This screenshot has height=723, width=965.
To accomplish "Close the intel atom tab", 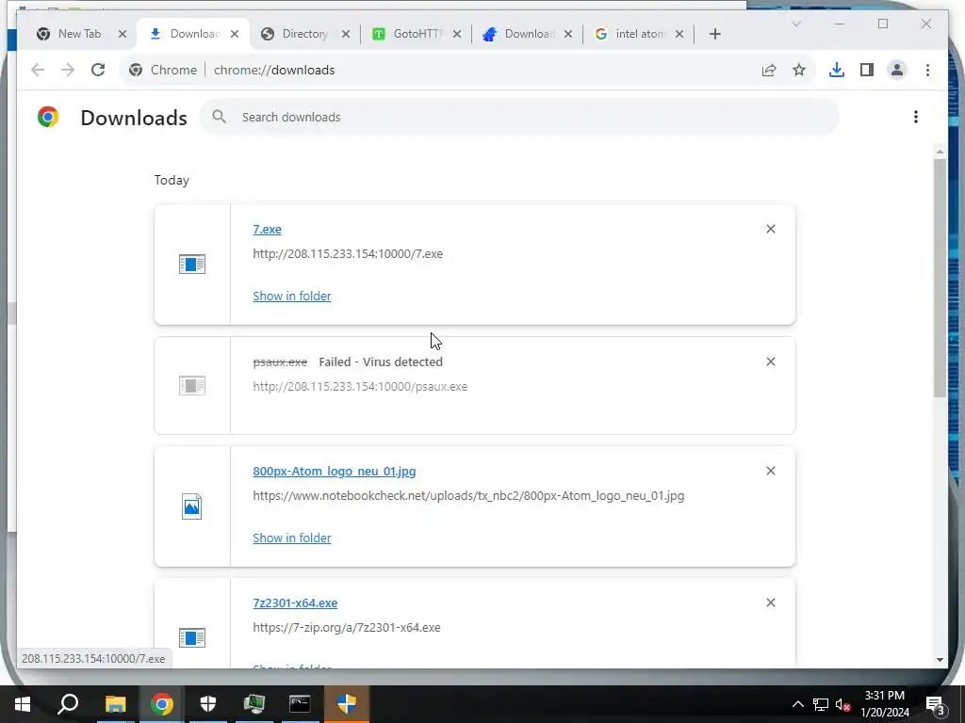I will click(679, 34).
